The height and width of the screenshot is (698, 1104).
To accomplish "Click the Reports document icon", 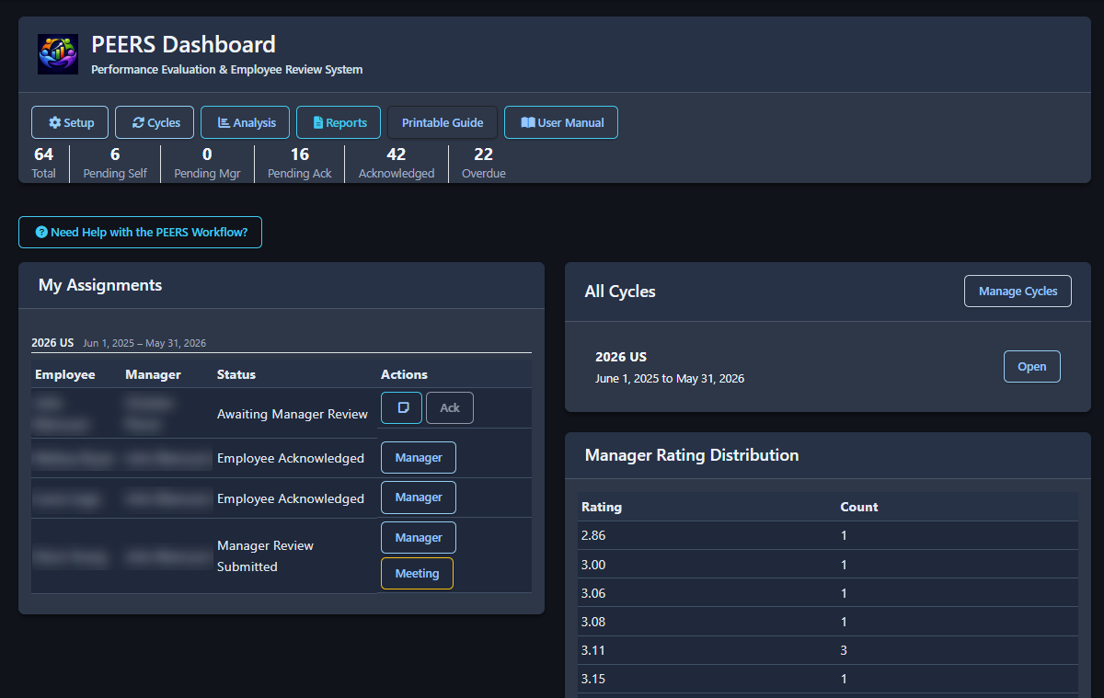I will (317, 122).
